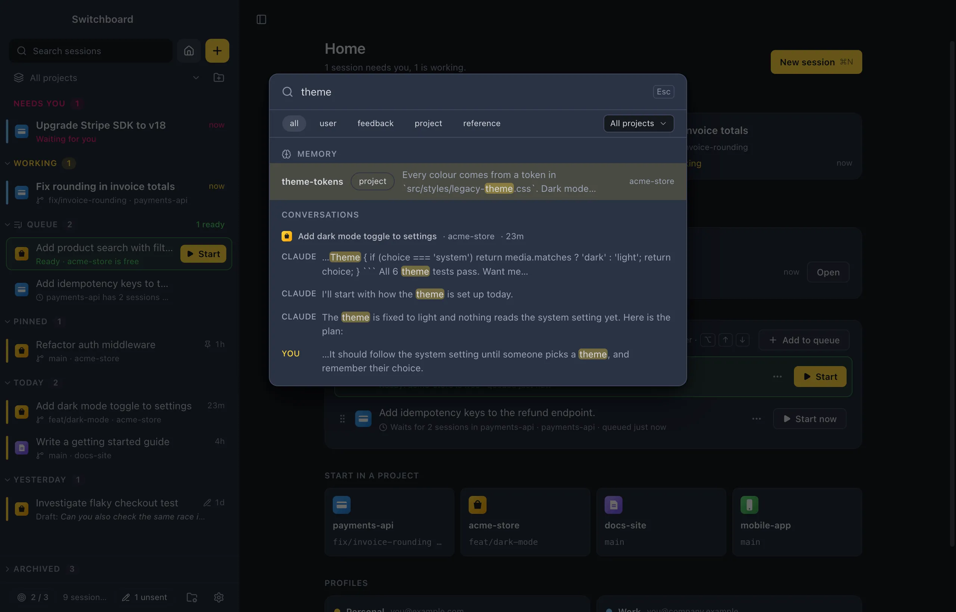
Task: Open Upgrade Stripe SDK to v18 session
Action: [118, 131]
